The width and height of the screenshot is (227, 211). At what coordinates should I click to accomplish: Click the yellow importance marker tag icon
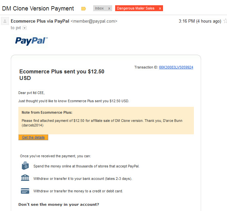pos(84,9)
